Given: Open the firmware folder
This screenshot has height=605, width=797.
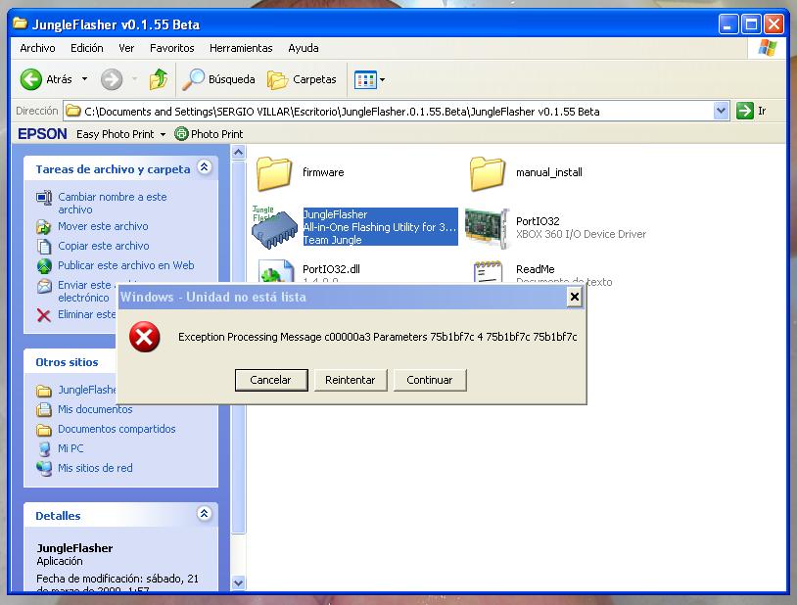Looking at the screenshot, I should tap(275, 173).
